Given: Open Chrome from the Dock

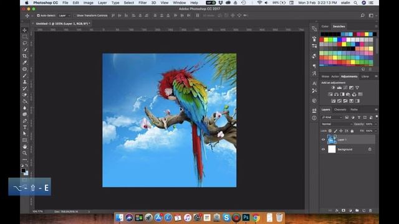Looking at the screenshot, I should [x=256, y=218].
